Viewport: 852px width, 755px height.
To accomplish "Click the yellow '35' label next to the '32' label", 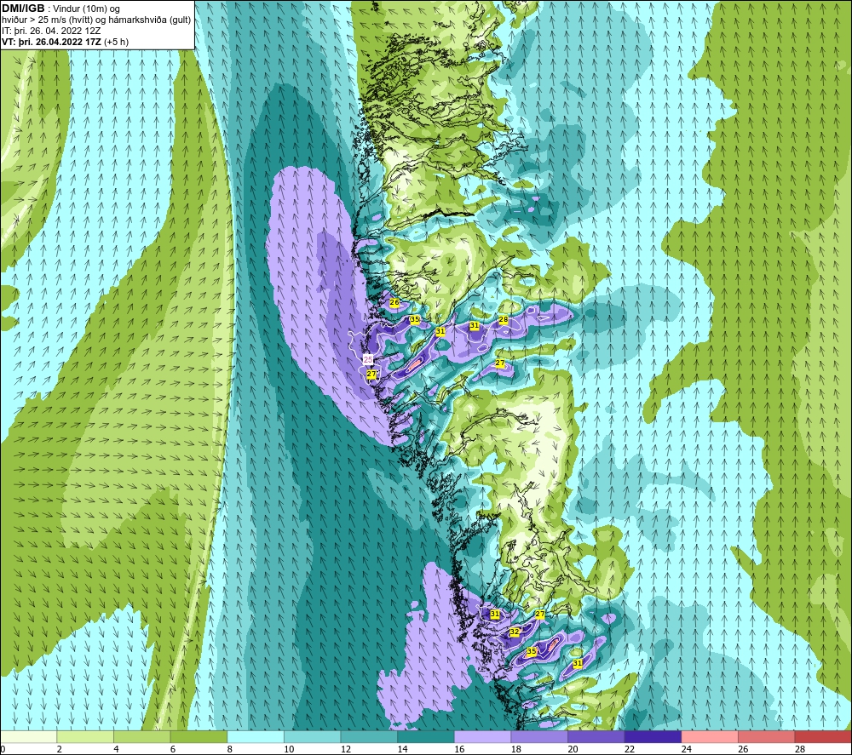I will (532, 651).
